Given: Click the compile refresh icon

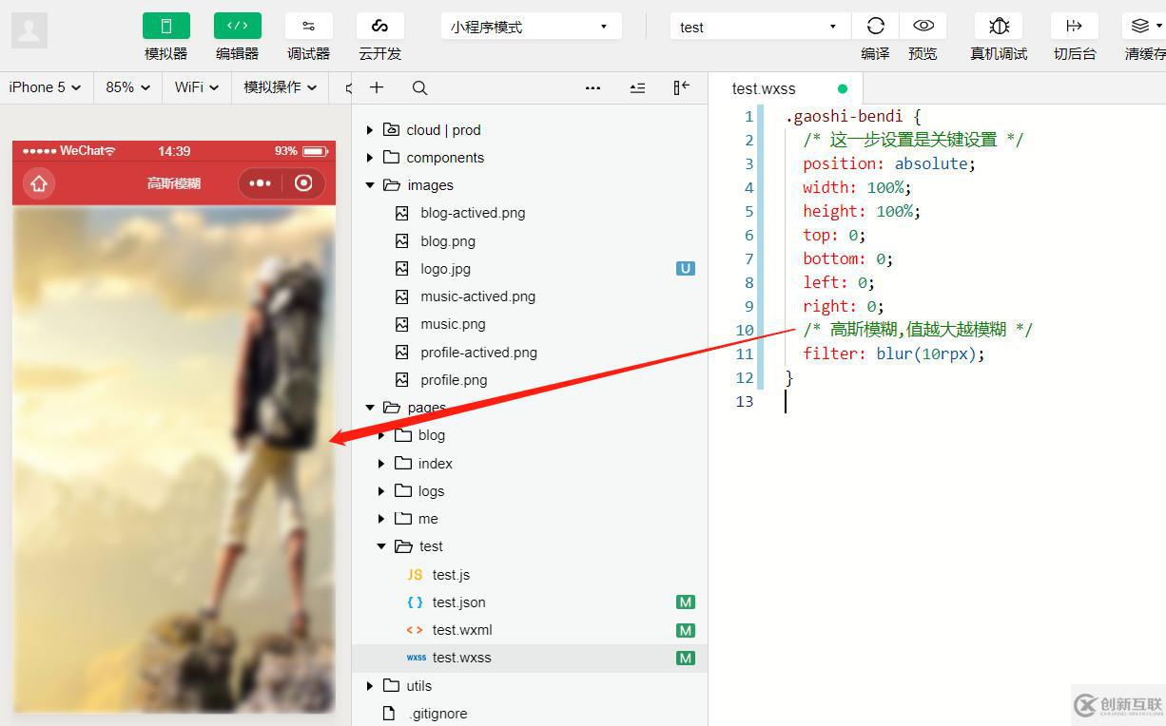Looking at the screenshot, I should point(875,26).
